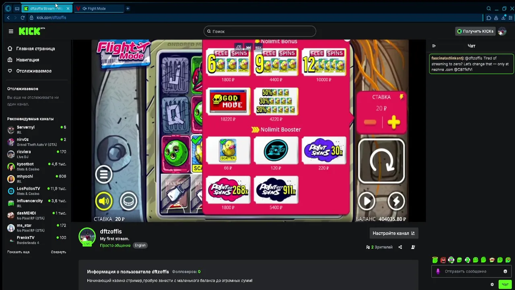515x290 pixels.
Task: Open recommended channel ricviera
Action: click(x=37, y=154)
